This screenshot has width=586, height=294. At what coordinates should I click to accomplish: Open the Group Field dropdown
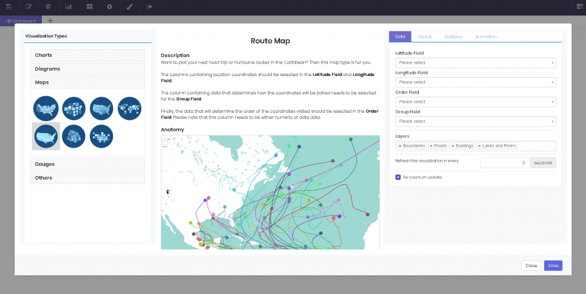(476, 121)
